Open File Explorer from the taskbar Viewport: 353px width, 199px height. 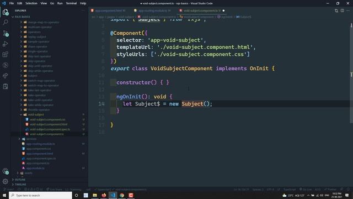click(95, 195)
